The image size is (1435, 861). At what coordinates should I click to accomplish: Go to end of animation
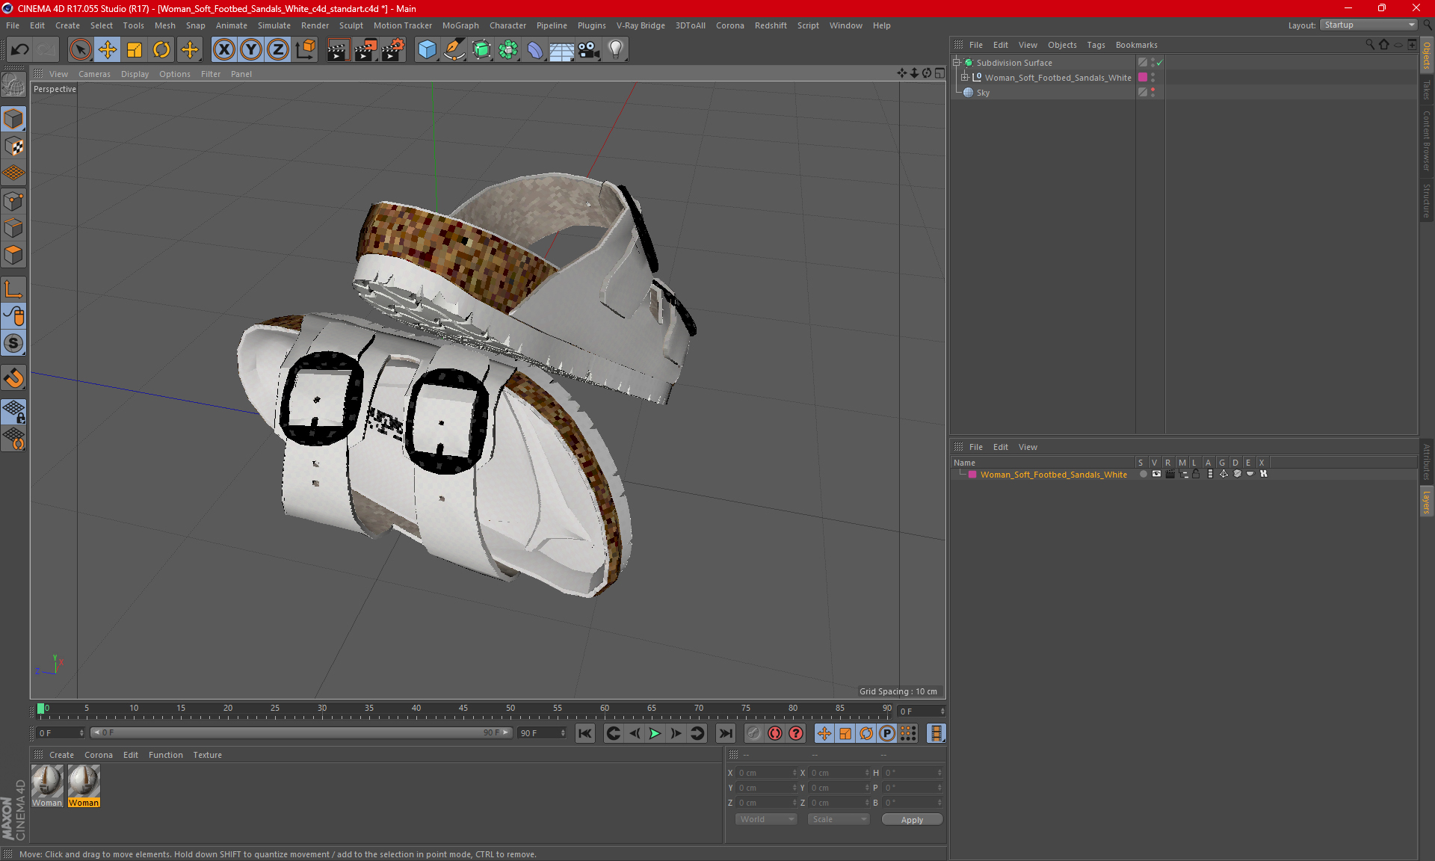(x=725, y=733)
